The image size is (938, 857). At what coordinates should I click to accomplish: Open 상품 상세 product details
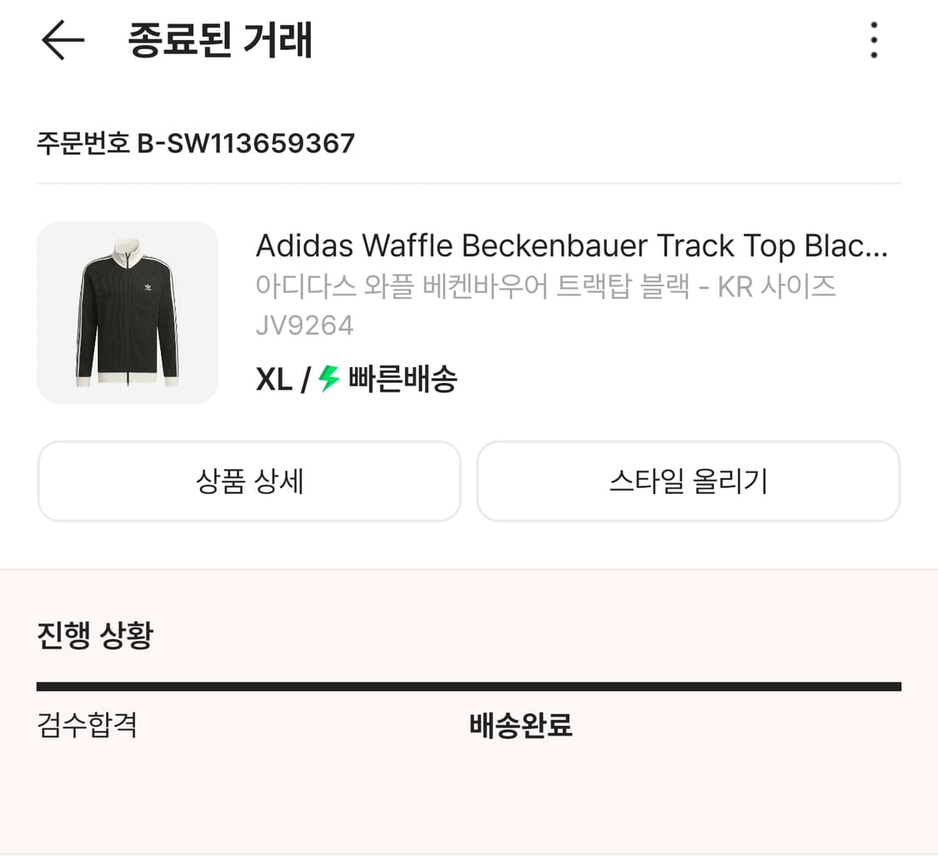pyautogui.click(x=248, y=481)
